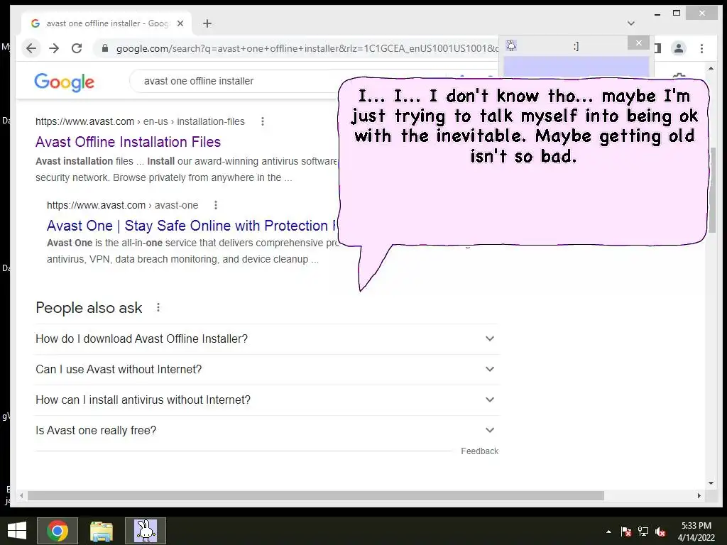Go forward to the next page

(54, 48)
